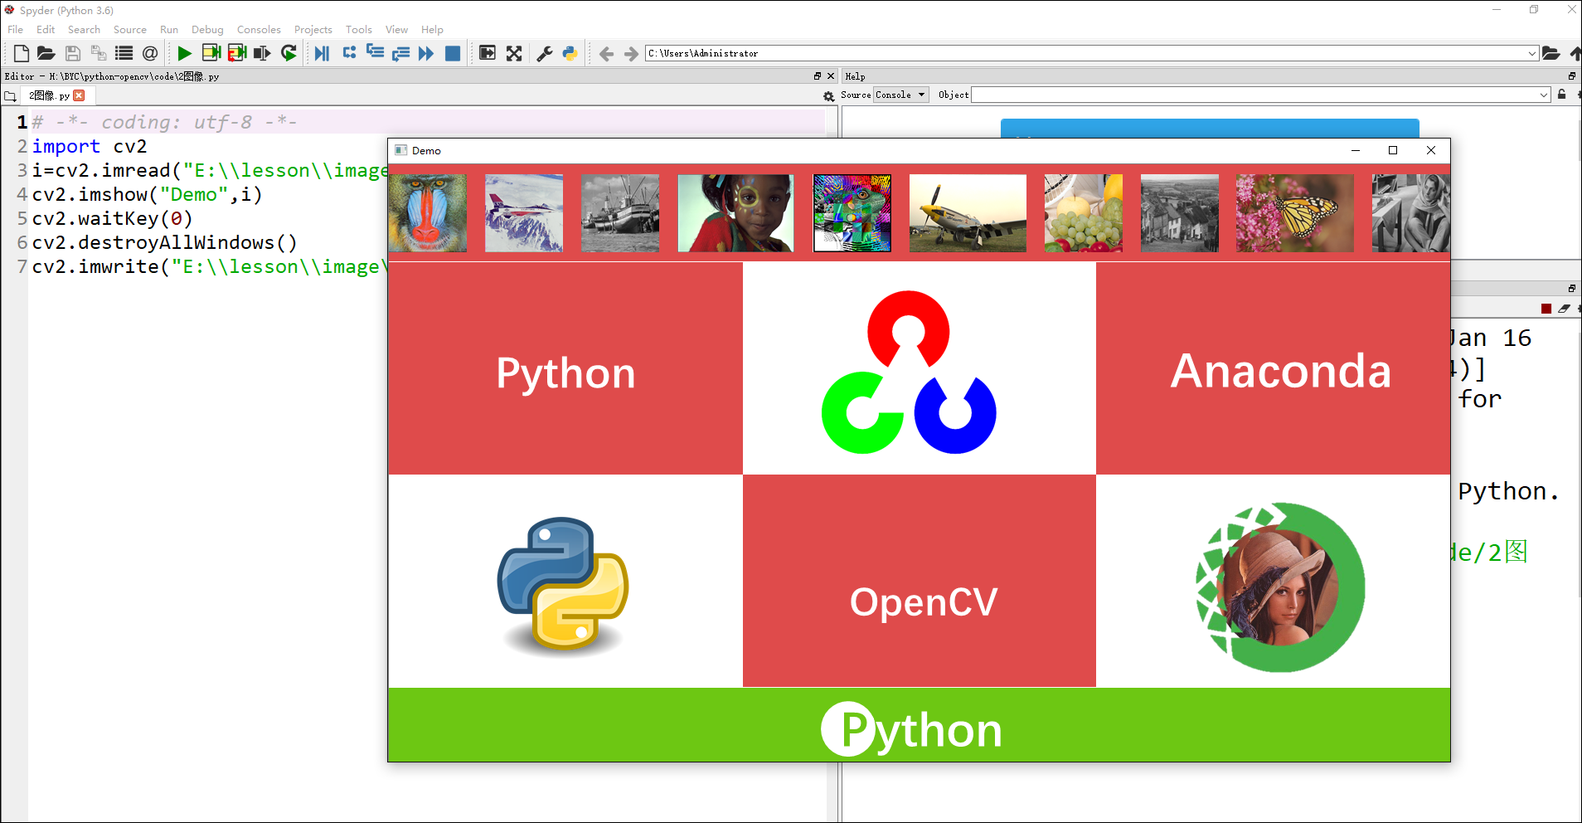
Task: Toggle the Help pane object lock icon
Action: [x=1562, y=95]
